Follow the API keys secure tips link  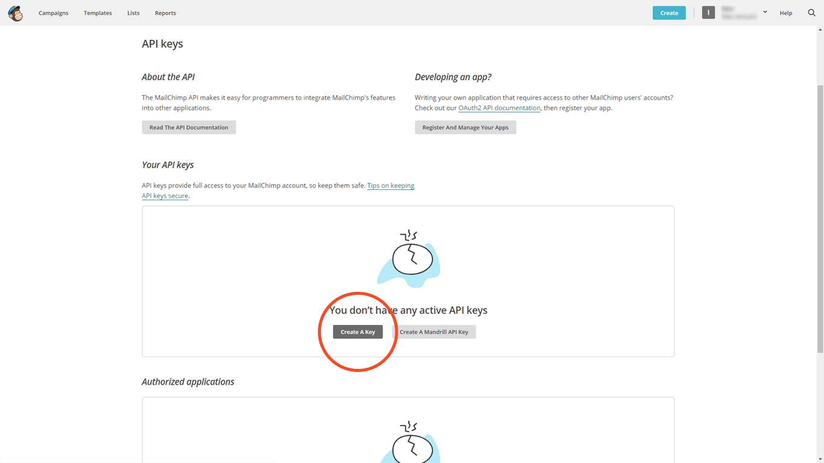pos(164,195)
